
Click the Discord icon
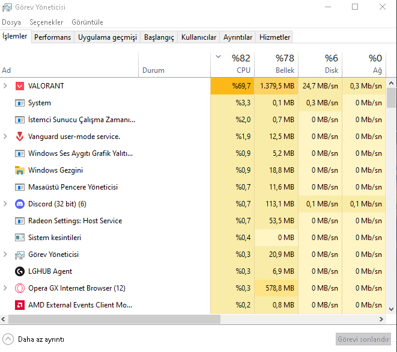click(x=20, y=204)
